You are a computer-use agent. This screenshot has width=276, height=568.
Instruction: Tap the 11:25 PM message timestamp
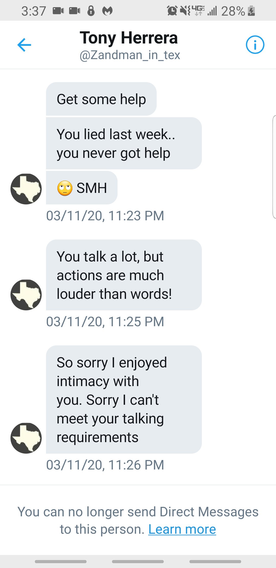click(x=105, y=322)
